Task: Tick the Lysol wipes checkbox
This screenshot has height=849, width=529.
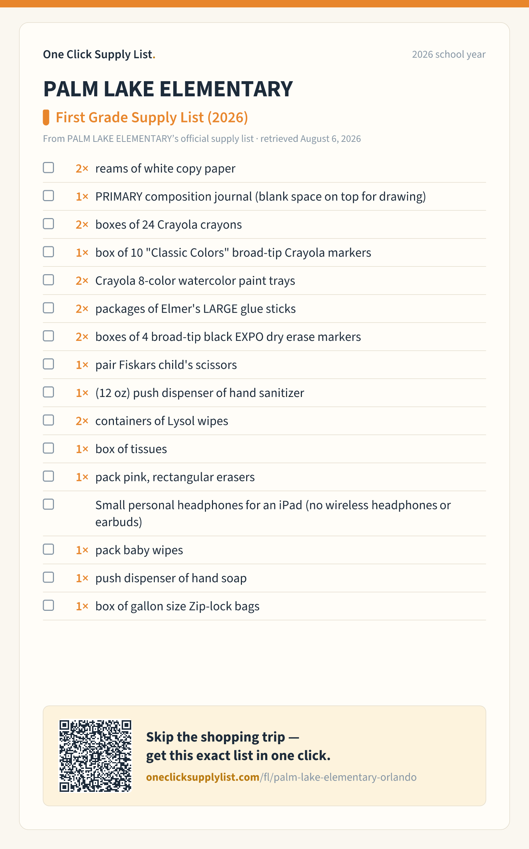Action: click(x=48, y=420)
